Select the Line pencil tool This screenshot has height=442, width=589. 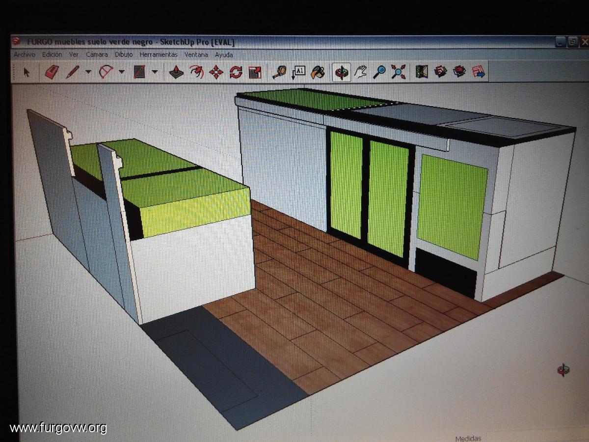click(73, 72)
